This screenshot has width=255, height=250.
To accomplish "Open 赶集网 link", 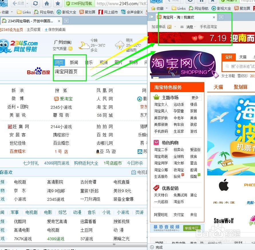I will (x=18, y=126).
